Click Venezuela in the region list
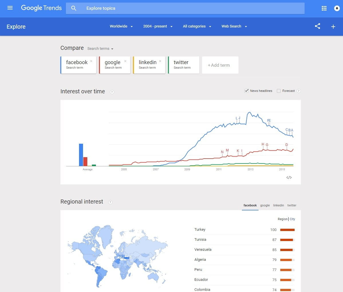343x292 pixels. (203, 250)
